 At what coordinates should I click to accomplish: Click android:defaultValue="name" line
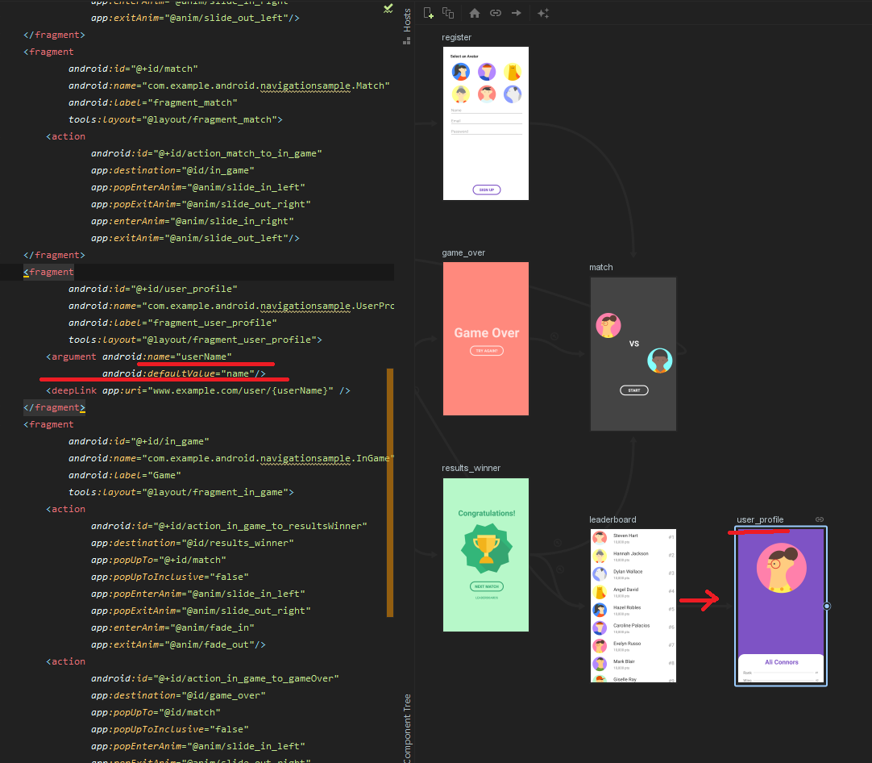[184, 373]
